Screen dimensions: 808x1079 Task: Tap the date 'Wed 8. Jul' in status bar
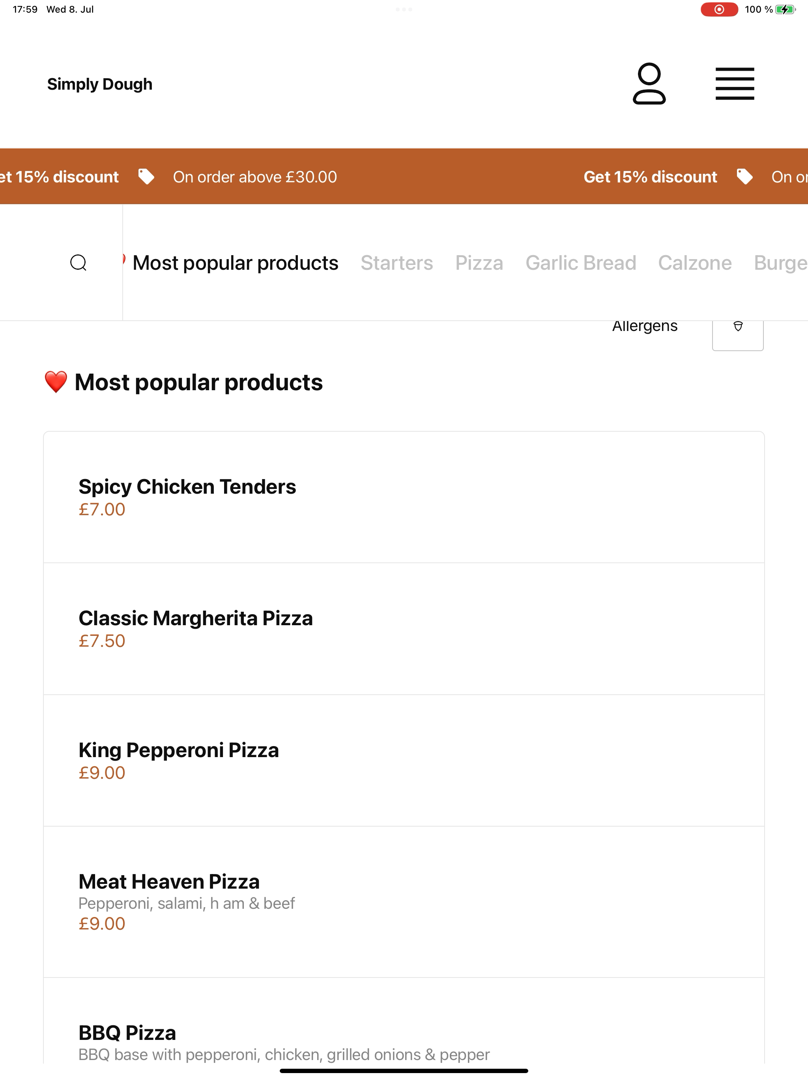[70, 9]
